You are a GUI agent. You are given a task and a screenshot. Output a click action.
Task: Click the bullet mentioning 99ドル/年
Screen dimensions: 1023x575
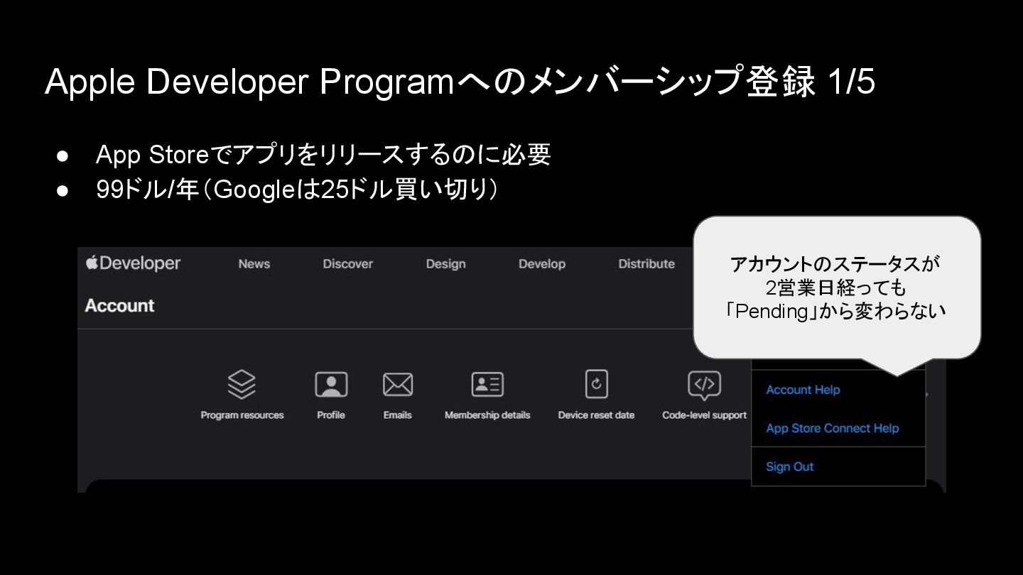point(297,190)
